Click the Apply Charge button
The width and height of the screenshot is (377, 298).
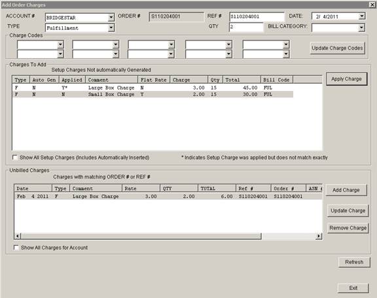coord(346,79)
